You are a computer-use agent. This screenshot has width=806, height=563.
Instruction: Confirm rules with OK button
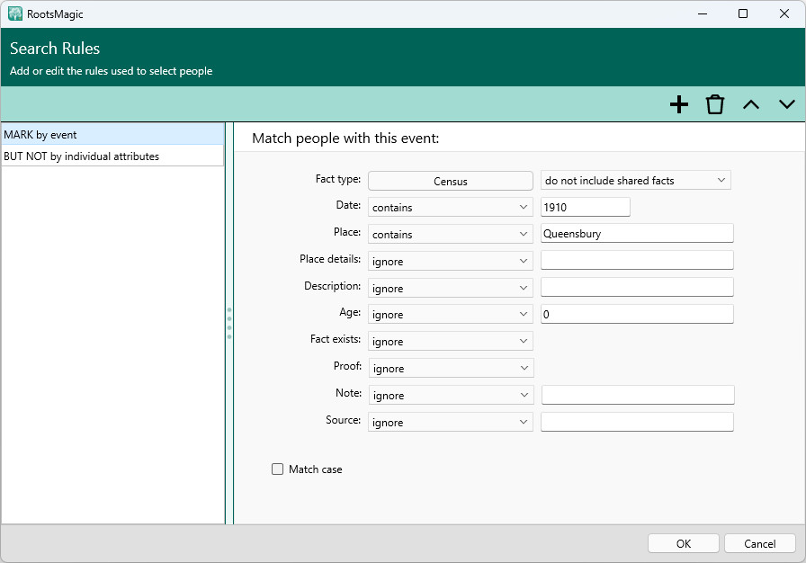tap(683, 543)
